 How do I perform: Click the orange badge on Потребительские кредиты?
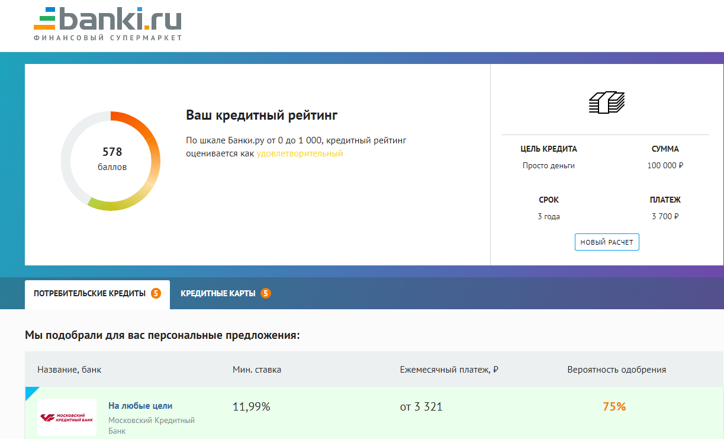156,293
